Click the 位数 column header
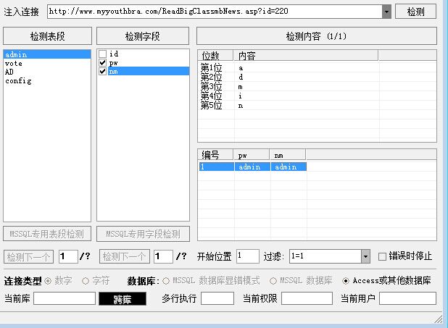This screenshot has height=328, width=448. point(215,55)
